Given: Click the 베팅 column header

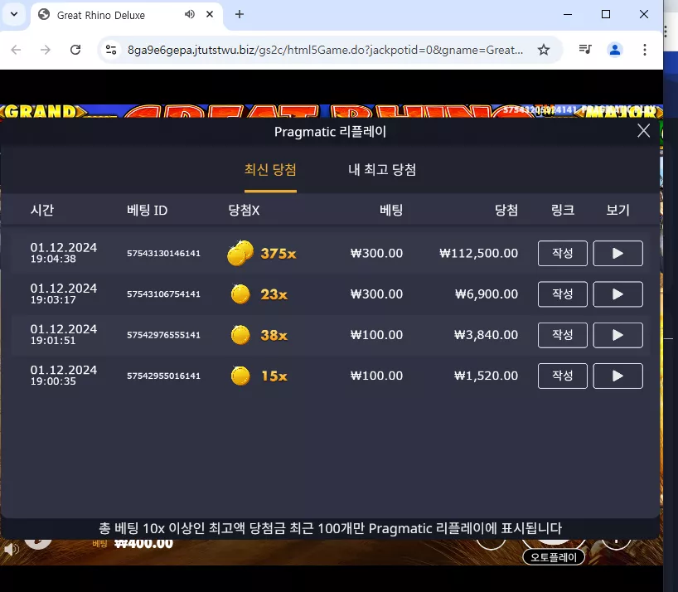Looking at the screenshot, I should 391,210.
